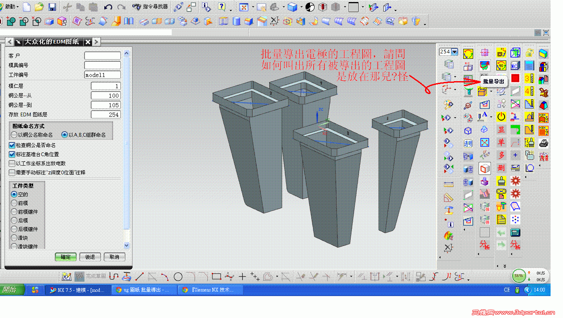This screenshot has width=563, height=318.
Task: Click the 透明 transparency icon
Action: click(468, 144)
